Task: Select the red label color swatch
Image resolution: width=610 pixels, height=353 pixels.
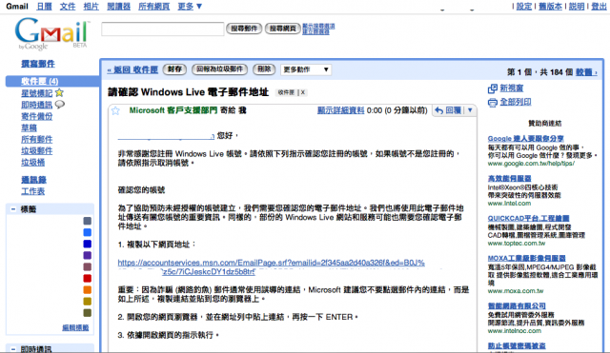Action: tap(87, 279)
